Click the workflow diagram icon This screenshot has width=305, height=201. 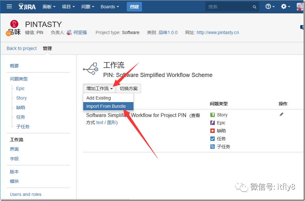point(91,69)
